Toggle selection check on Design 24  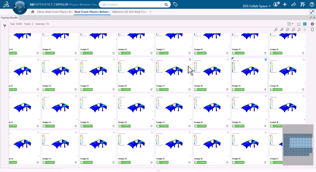tap(76, 59)
